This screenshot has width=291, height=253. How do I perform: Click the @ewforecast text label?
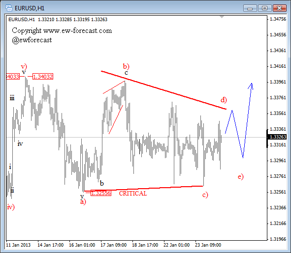point(32,40)
